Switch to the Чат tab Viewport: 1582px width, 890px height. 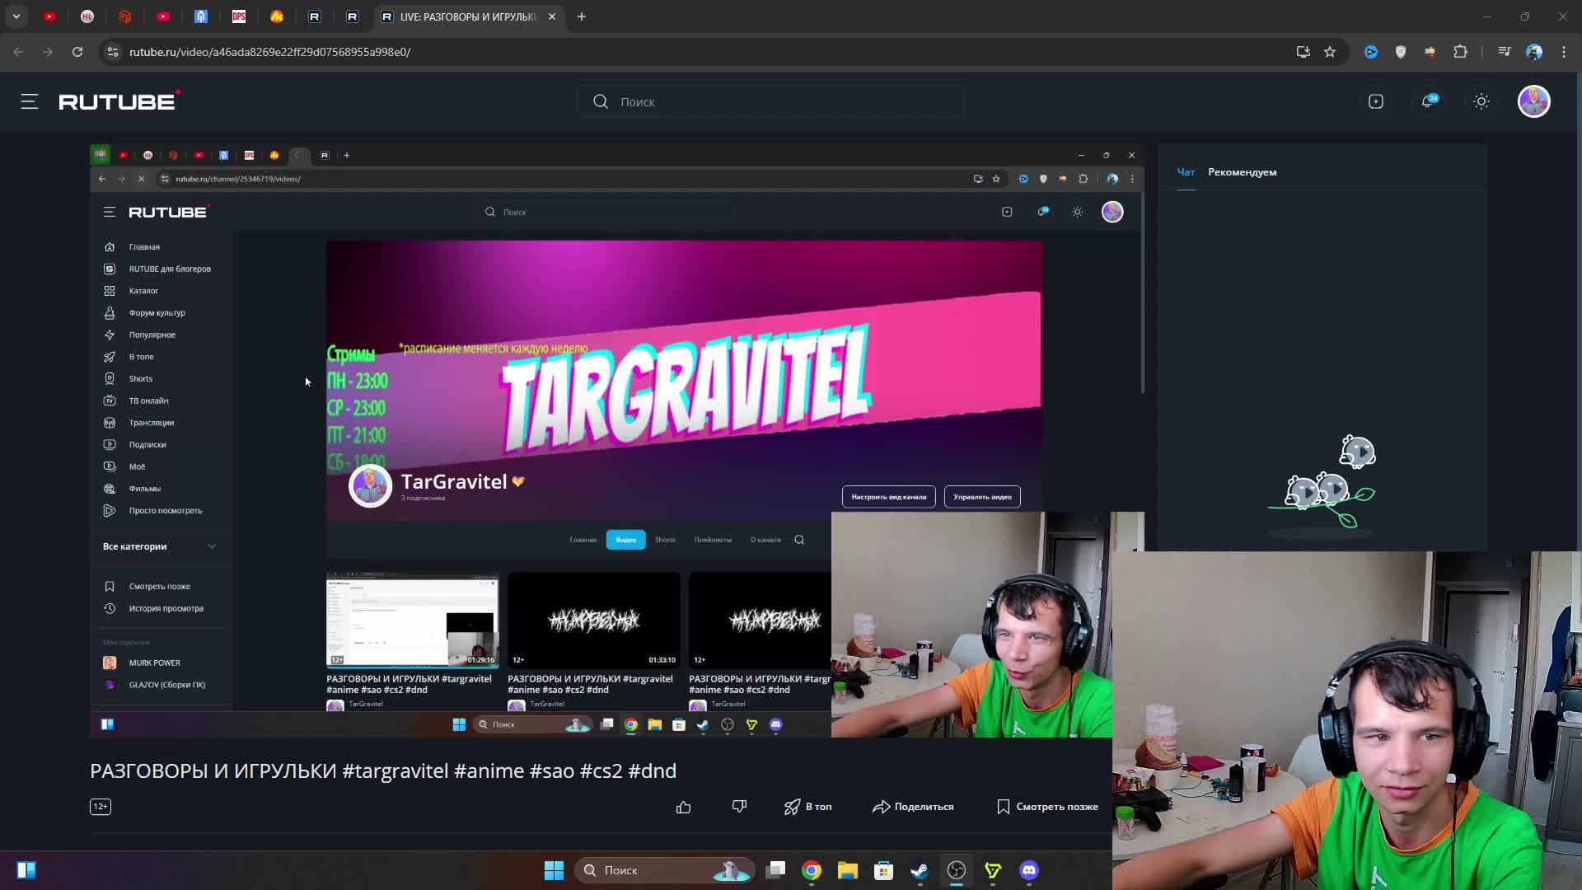[1186, 172]
